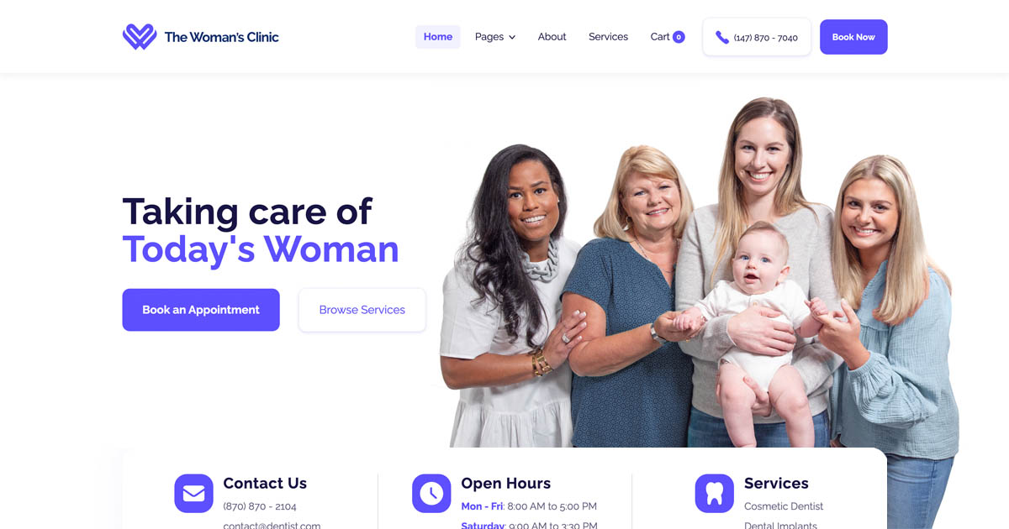1009x529 pixels.
Task: Open Services in the navigation bar
Action: [608, 37]
